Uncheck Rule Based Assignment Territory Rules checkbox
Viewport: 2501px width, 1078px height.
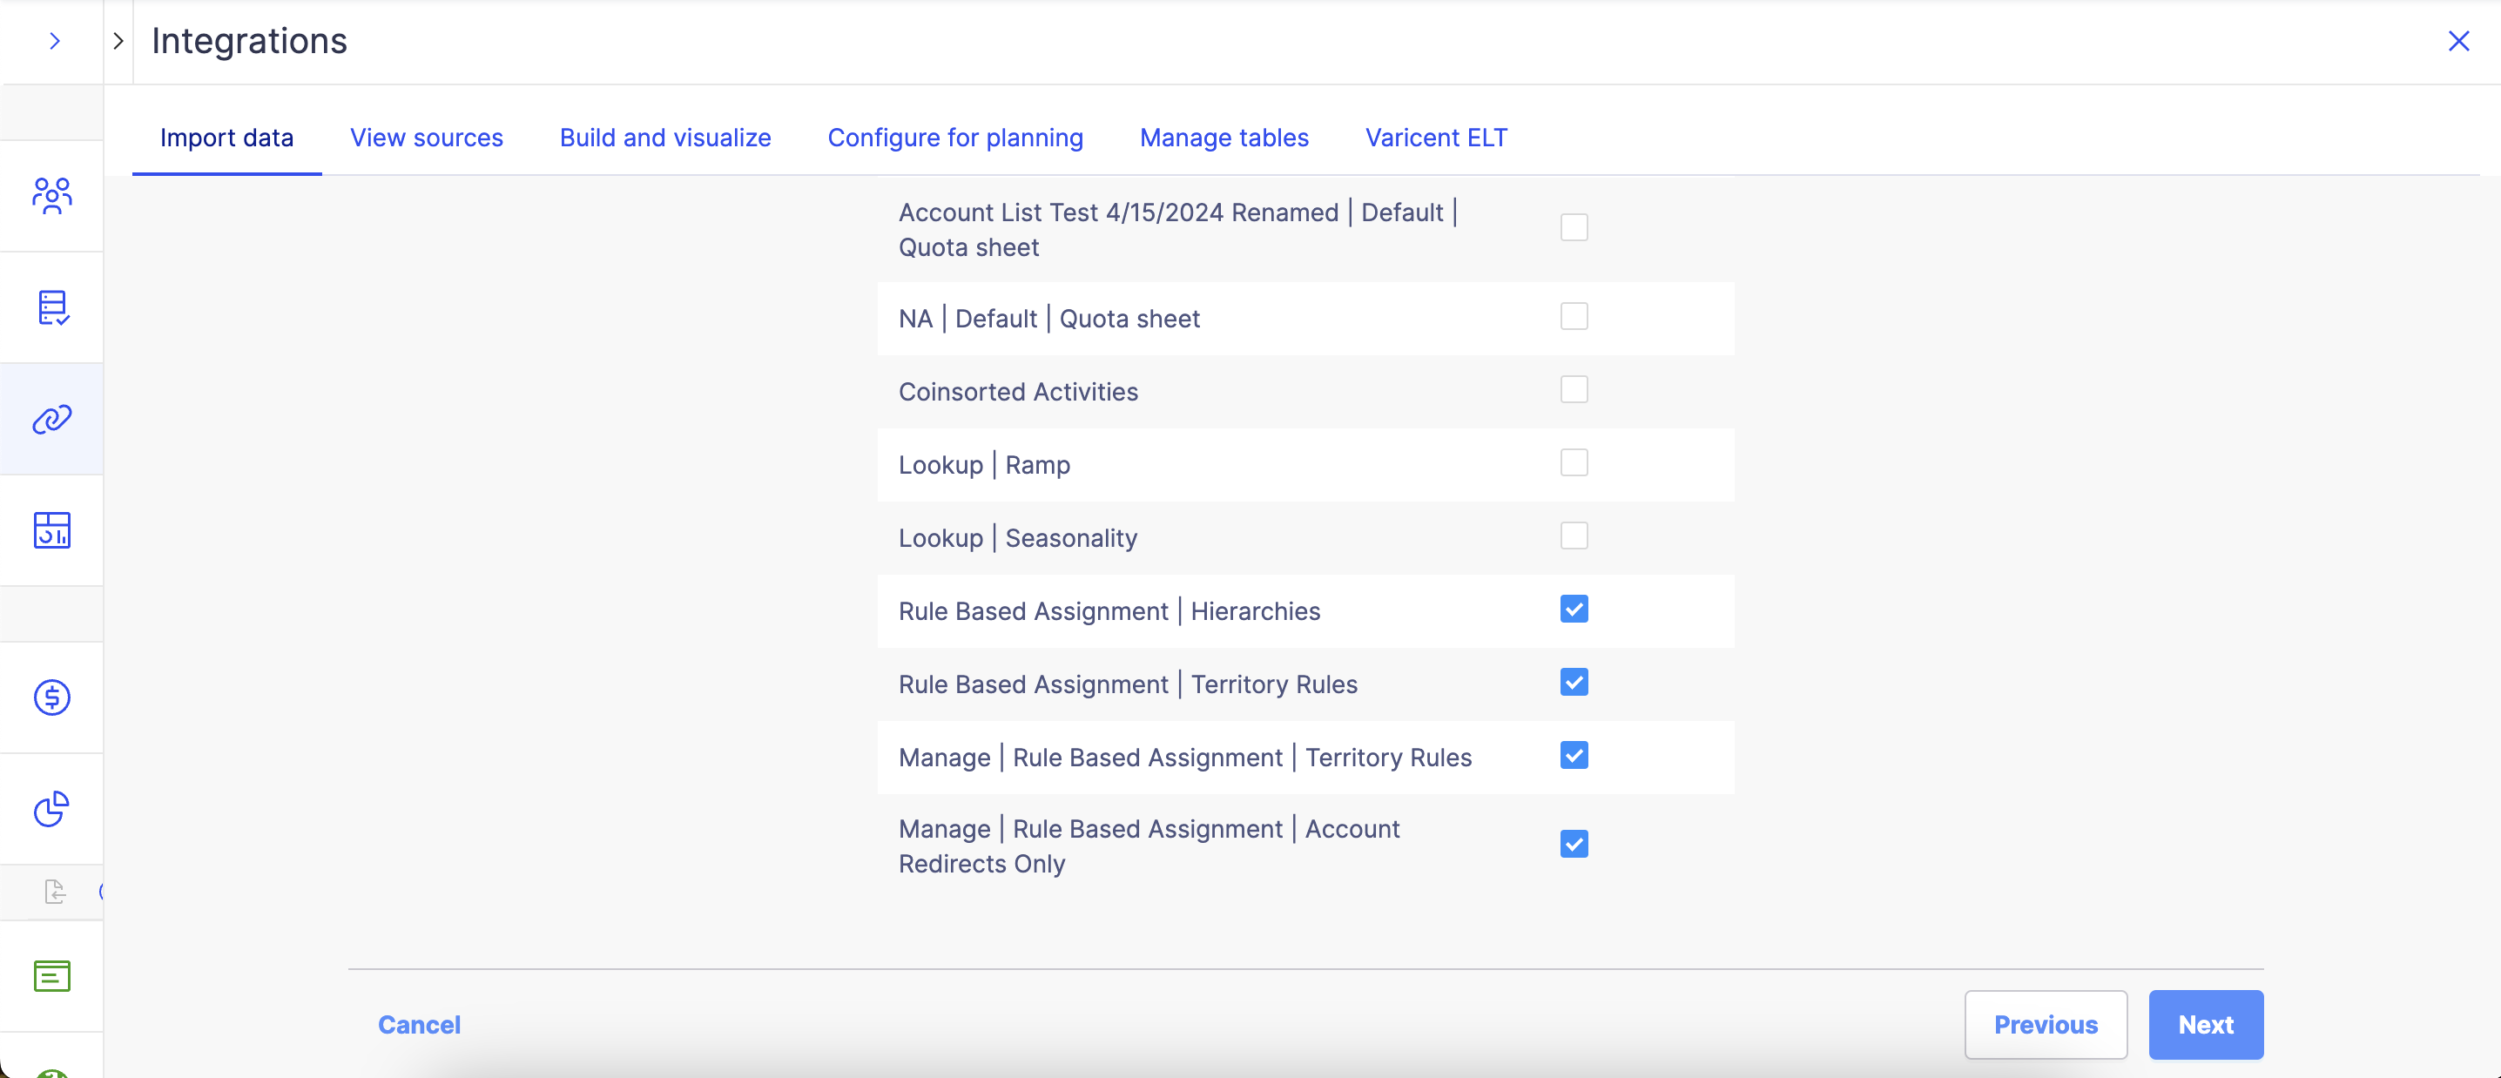[1574, 682]
